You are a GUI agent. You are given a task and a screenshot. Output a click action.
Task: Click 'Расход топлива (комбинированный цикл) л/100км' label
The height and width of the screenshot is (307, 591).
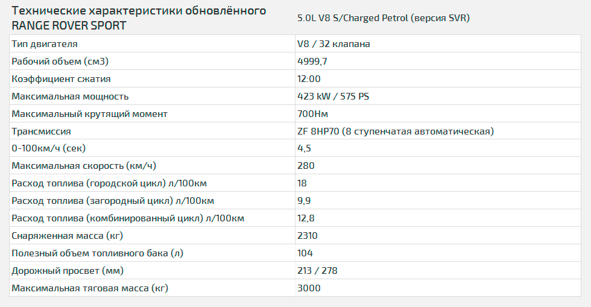[128, 218]
